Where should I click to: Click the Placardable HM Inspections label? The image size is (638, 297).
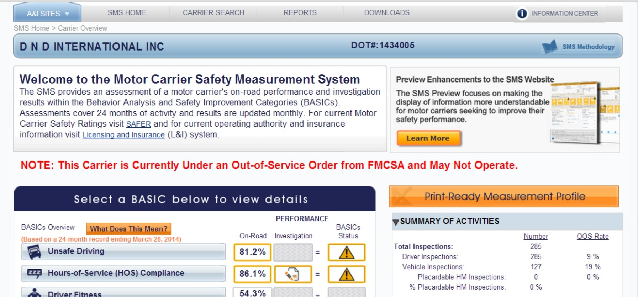click(462, 277)
